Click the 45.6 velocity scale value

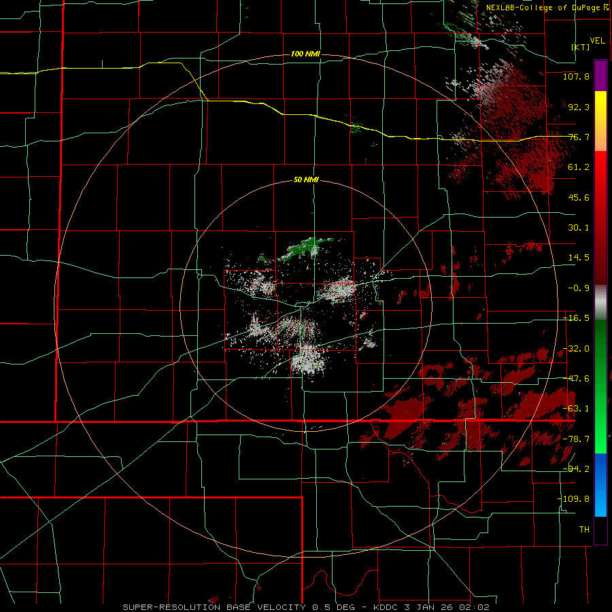coord(579,197)
